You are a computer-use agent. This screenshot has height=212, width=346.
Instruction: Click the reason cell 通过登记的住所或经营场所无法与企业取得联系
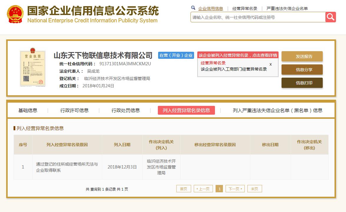coord(67,167)
